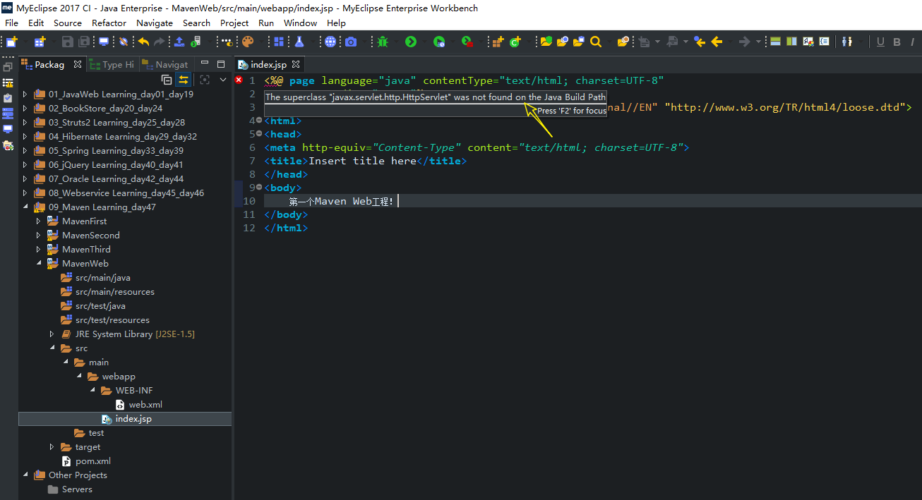This screenshot has height=500, width=922.
Task: Click the camera snapshot icon
Action: tap(351, 42)
